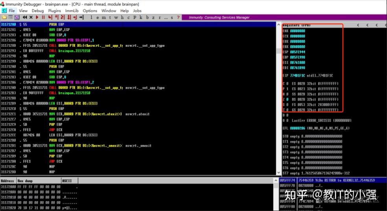Show hardware breakpoints via the 'z' icon

click(153, 18)
